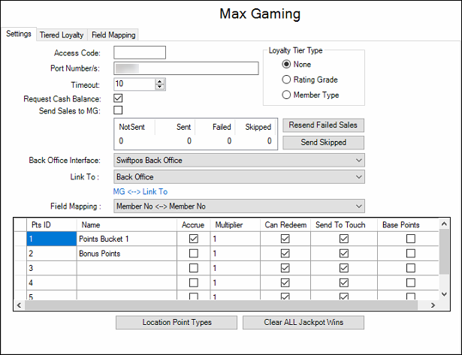
Task: Toggle Request Cash Balance checkbox
Action: [118, 98]
